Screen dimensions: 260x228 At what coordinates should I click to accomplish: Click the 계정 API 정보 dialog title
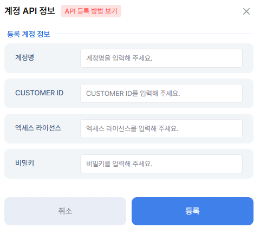point(30,11)
